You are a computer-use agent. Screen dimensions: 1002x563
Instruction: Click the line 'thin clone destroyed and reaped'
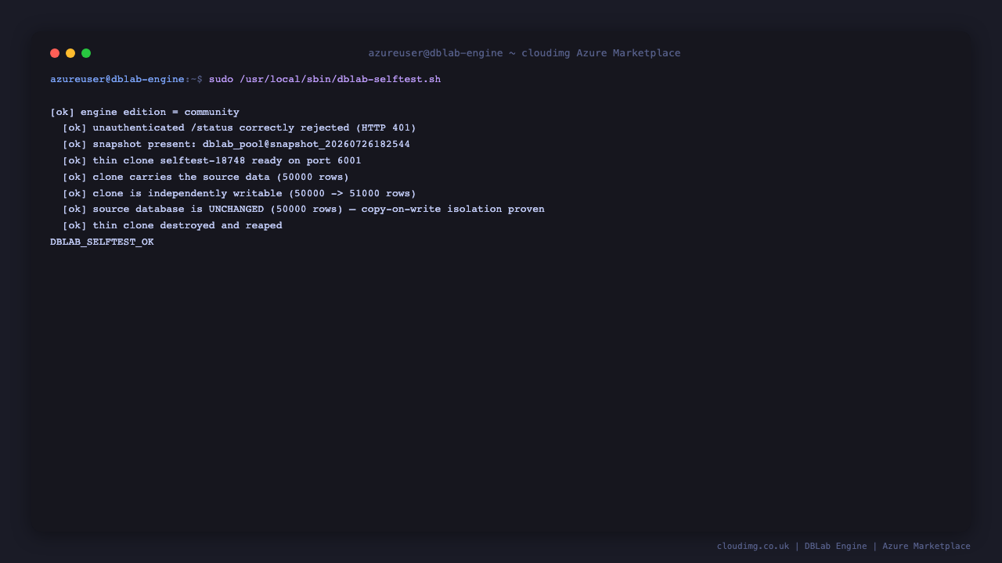[x=172, y=225]
